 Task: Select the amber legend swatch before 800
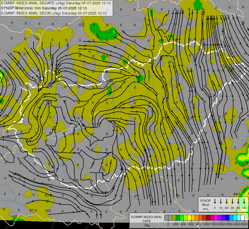193,218
